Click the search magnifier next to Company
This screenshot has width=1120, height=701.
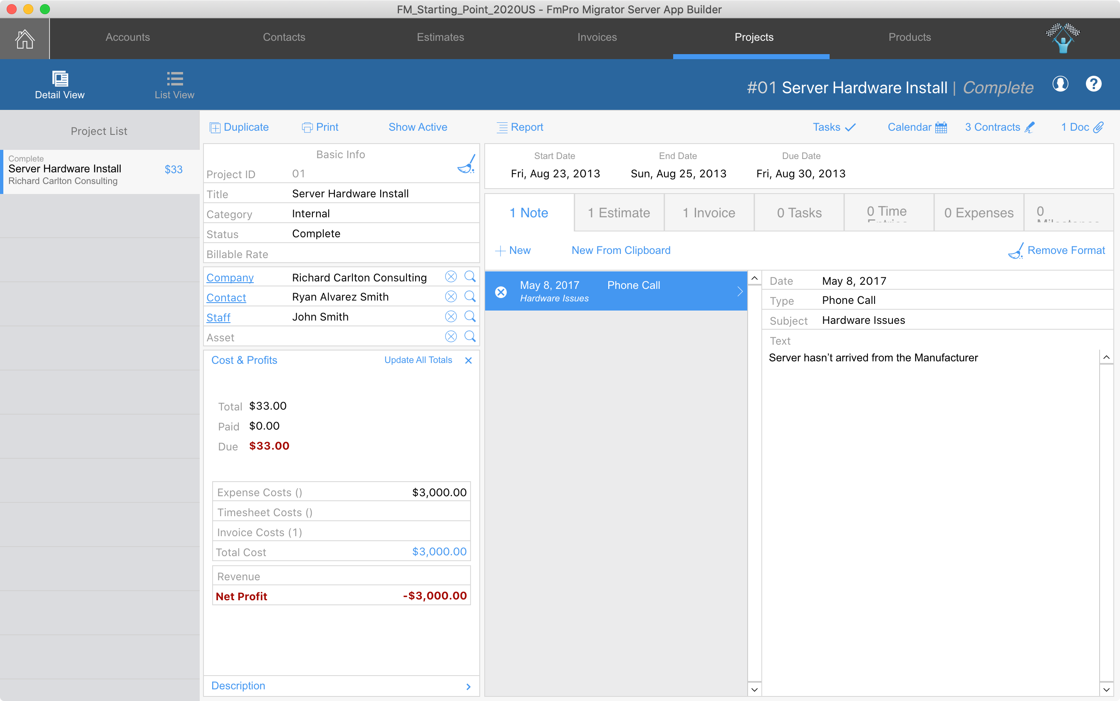point(469,277)
